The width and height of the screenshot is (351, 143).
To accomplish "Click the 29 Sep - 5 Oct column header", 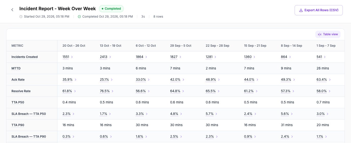I will coord(181,46).
